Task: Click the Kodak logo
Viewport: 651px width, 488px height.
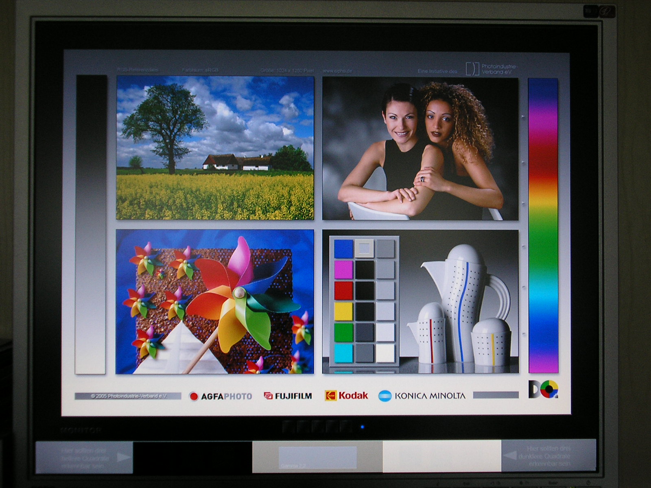Action: pyautogui.click(x=346, y=395)
